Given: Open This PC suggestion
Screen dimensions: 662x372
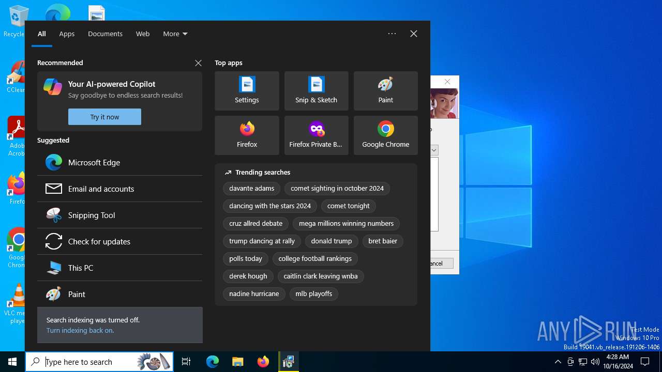Looking at the screenshot, I should click(x=119, y=268).
